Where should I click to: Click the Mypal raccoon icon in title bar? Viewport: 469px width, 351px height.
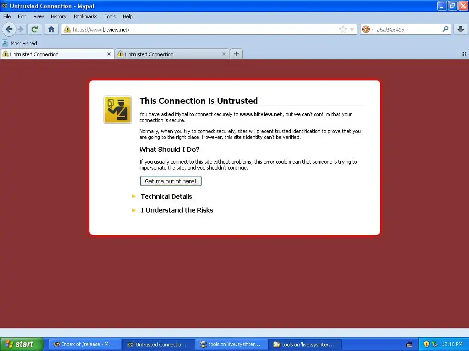point(5,5)
